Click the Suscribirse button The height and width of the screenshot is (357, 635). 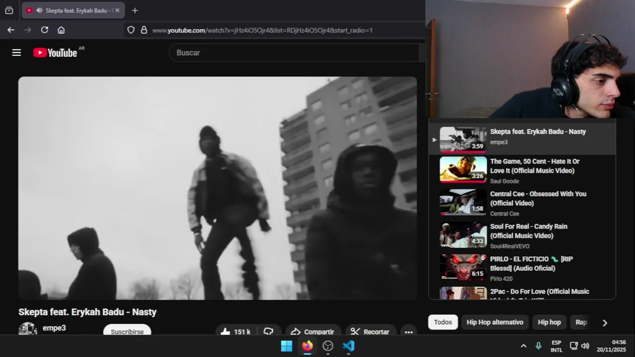click(x=127, y=331)
